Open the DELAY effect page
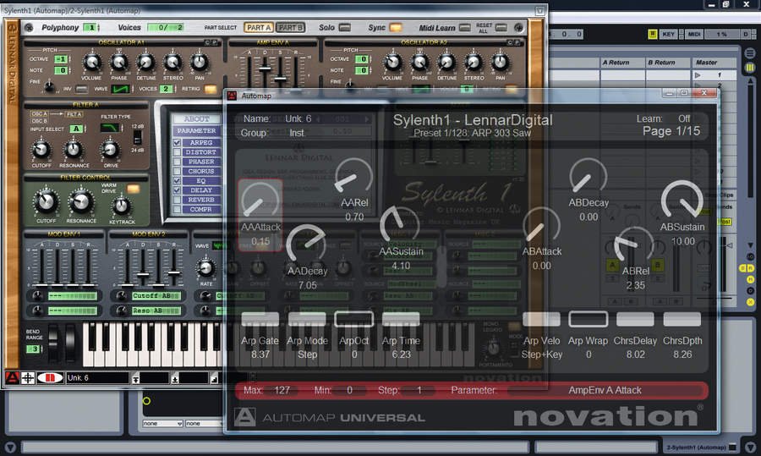The image size is (761, 456). 201,190
